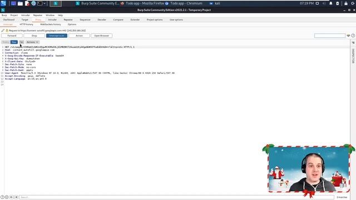Switch to the Target tab
Screen dimensions: 356x200
pos(24,20)
